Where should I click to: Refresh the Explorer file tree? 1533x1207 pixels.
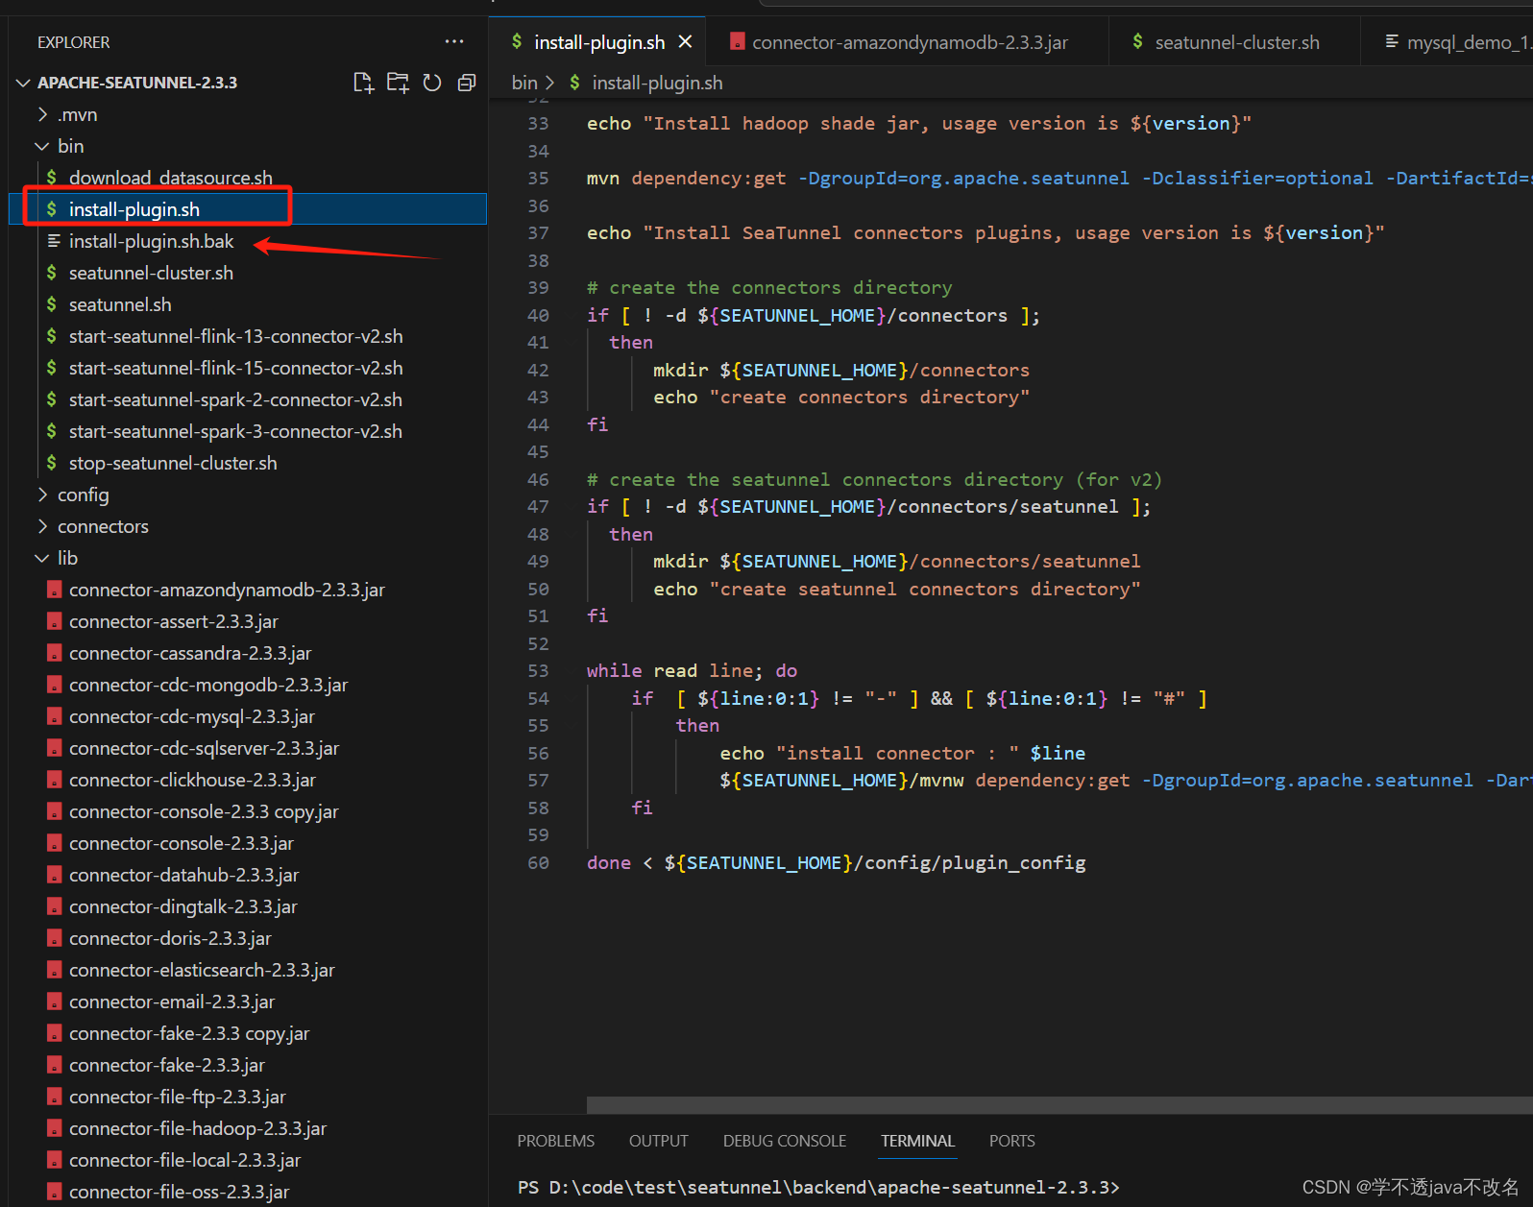[x=432, y=83]
